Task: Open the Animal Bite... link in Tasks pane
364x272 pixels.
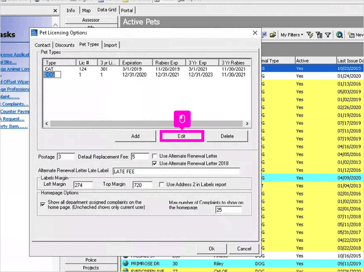Action: [9, 62]
